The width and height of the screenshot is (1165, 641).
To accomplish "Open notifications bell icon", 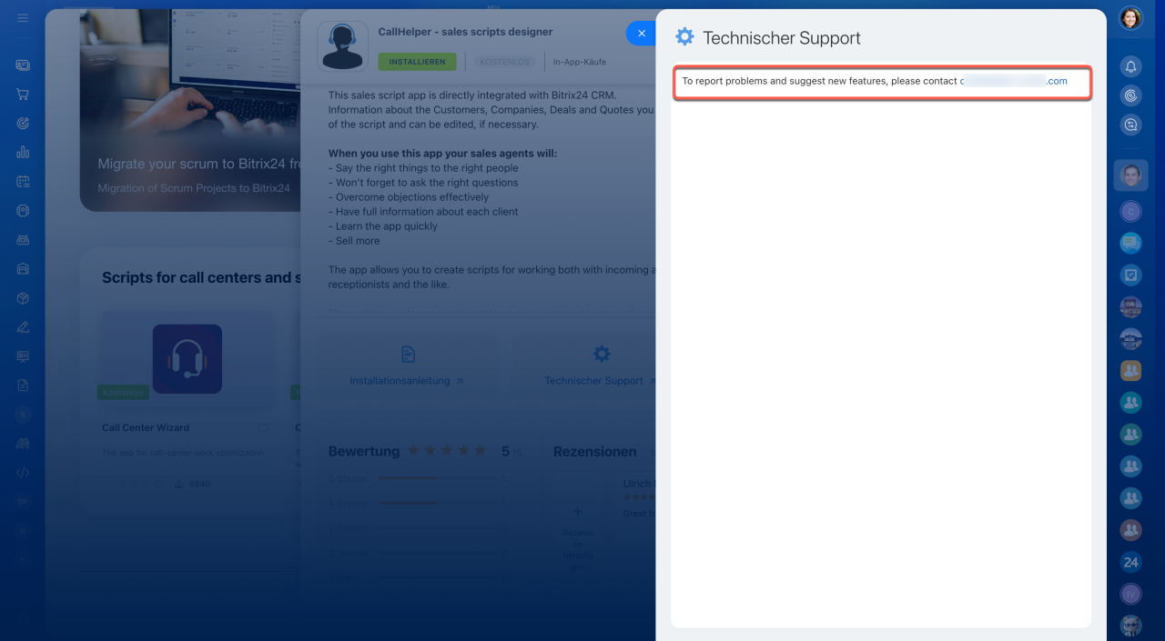I will point(1130,66).
